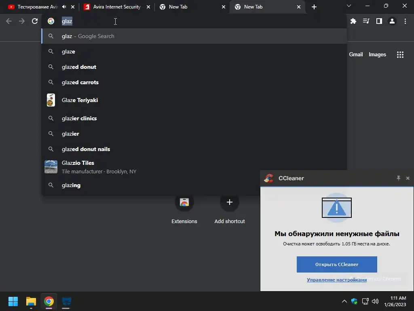Open the Google apps grid
The height and width of the screenshot is (311, 414).
400,55
